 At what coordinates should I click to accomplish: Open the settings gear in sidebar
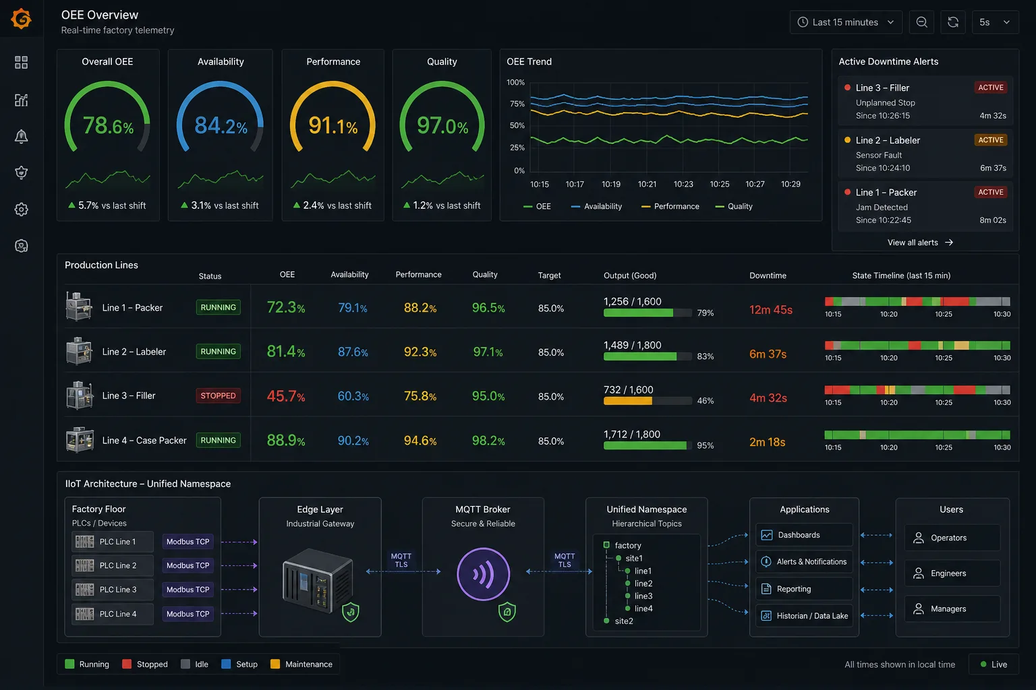(22, 210)
